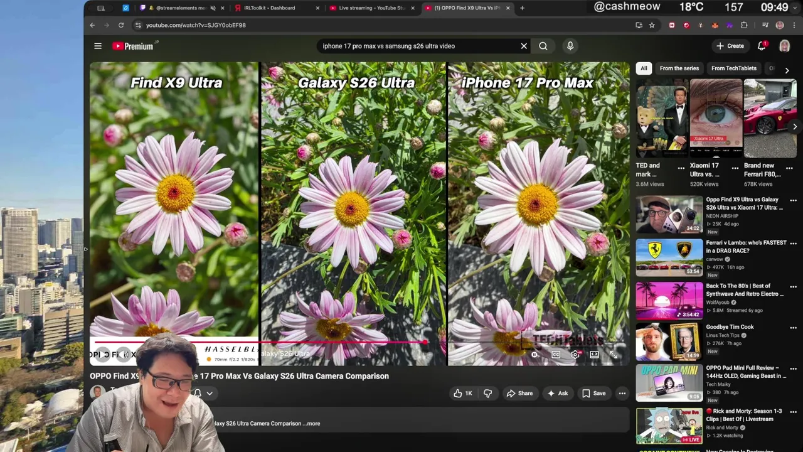The height and width of the screenshot is (452, 803).
Task: Open notification dropdown chevron beside bell
Action: point(210,394)
